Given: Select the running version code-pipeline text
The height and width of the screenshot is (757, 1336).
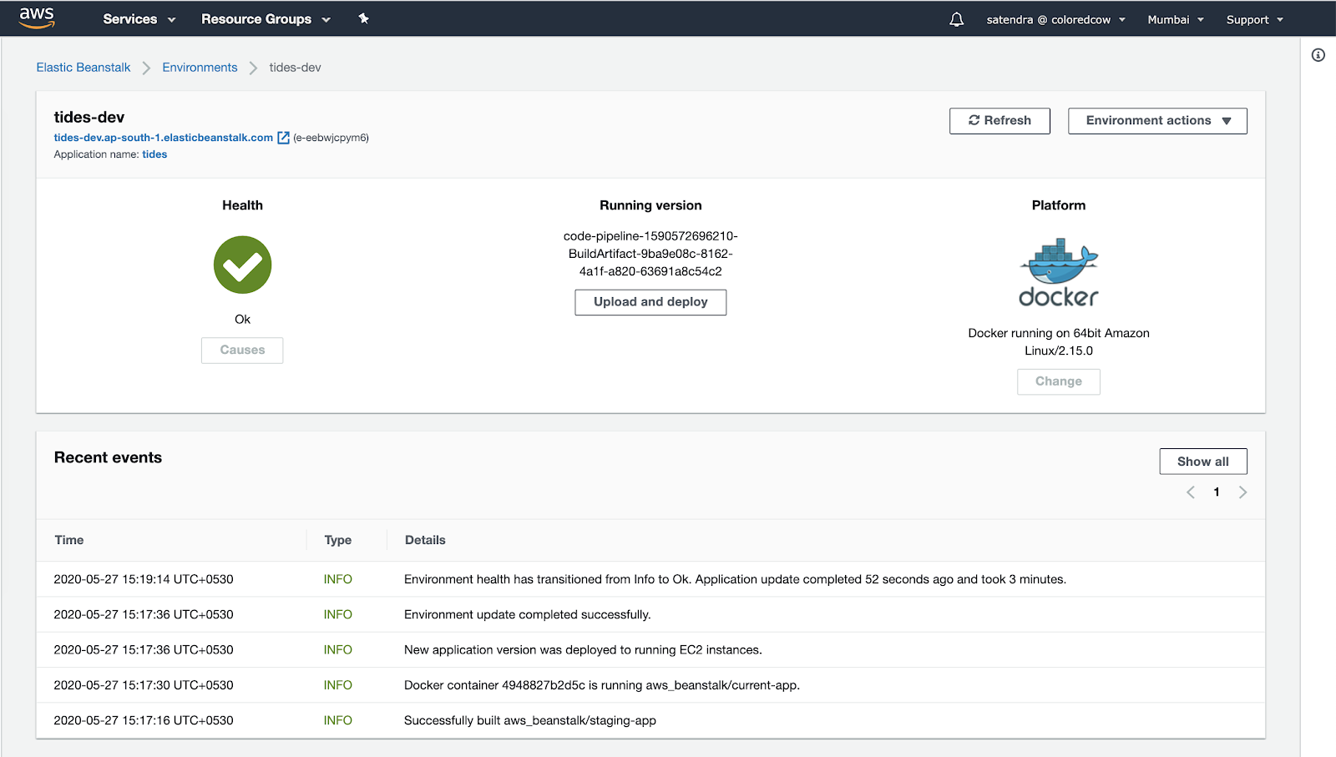Looking at the screenshot, I should pos(650,254).
